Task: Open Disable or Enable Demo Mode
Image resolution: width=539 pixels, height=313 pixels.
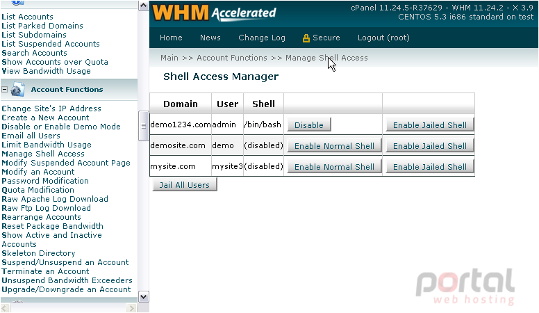Action: click(x=61, y=127)
